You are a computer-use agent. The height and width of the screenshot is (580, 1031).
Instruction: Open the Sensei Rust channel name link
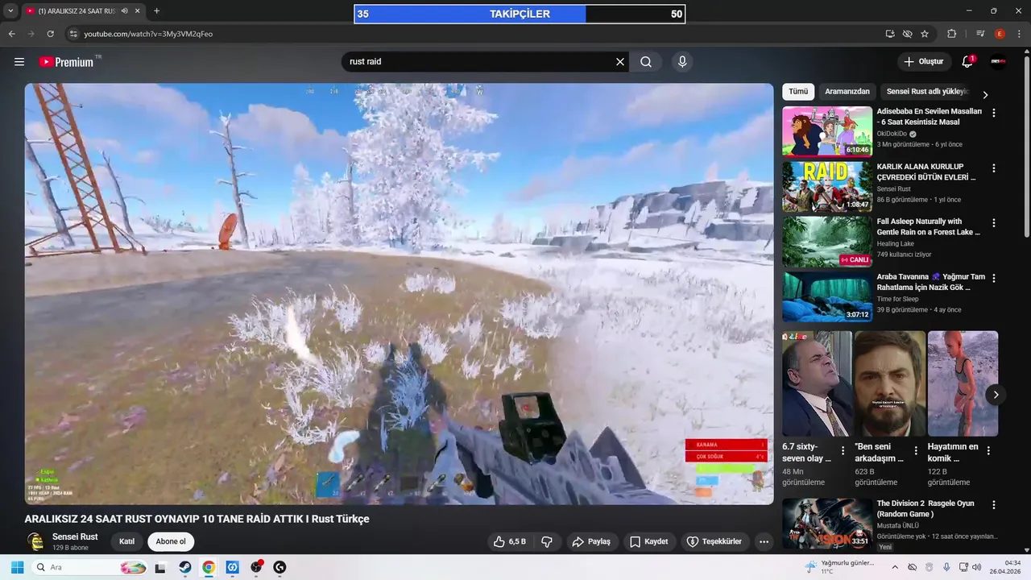(75, 536)
